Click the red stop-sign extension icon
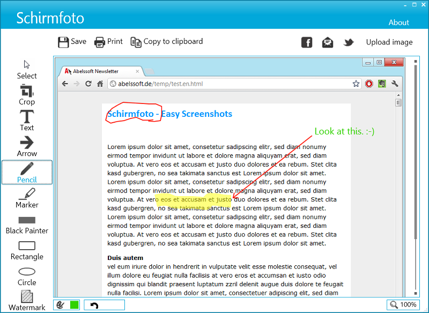This screenshot has width=429, height=313. (369, 84)
